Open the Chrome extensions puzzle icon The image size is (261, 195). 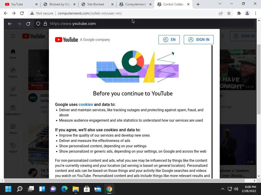(x=239, y=13)
